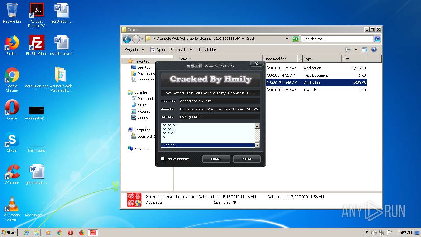Toggle the Make Backup checkbox
The height and width of the screenshot is (237, 421).
[x=163, y=159]
